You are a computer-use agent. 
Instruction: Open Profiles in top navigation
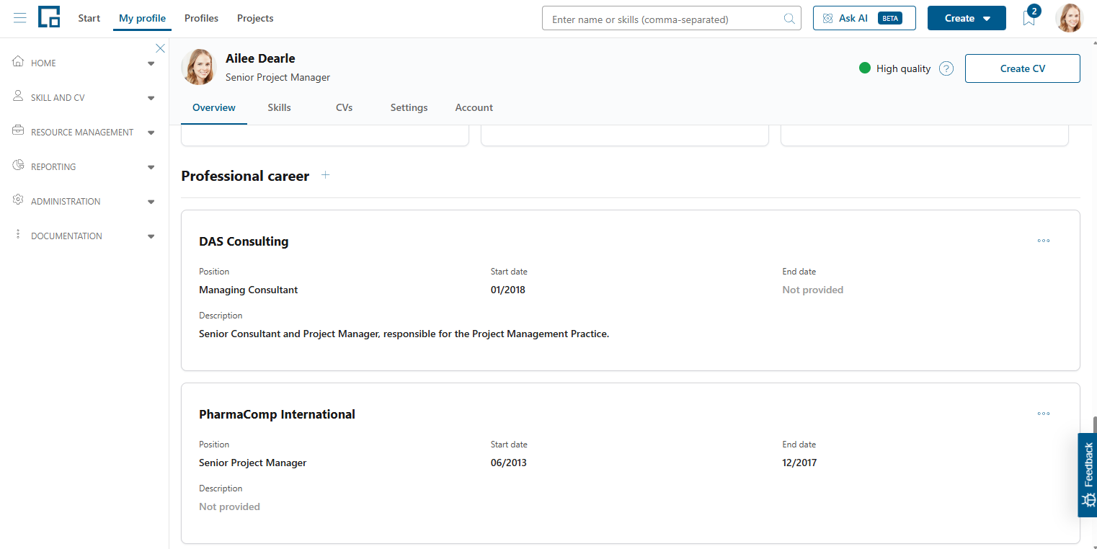coord(201,18)
